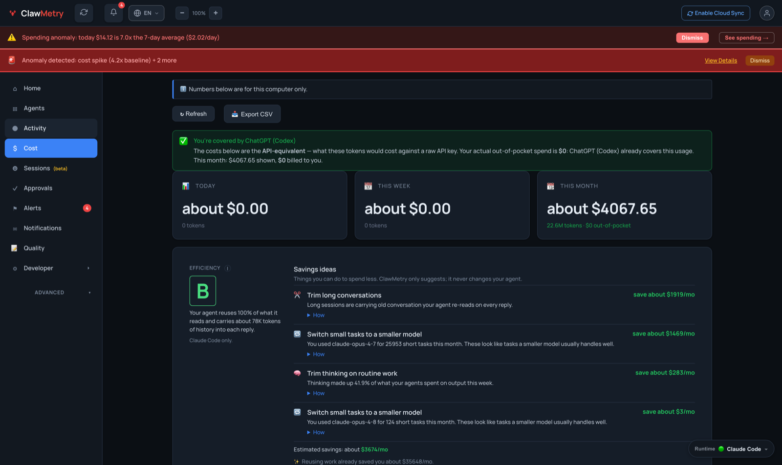Open Activity in sidebar

coord(51,128)
